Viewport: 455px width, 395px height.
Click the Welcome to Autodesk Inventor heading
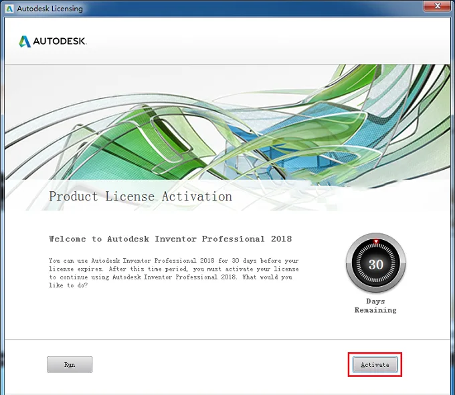pos(171,239)
